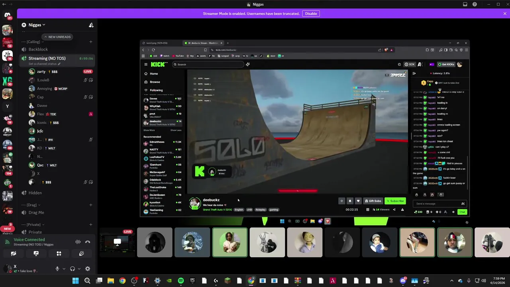Open the Discord inbox icon in the title bar
The image size is (510, 287).
465,4
